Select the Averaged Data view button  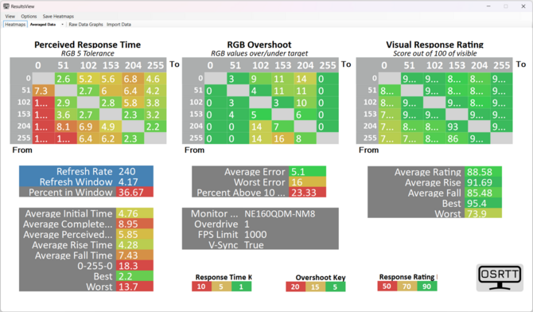(43, 25)
